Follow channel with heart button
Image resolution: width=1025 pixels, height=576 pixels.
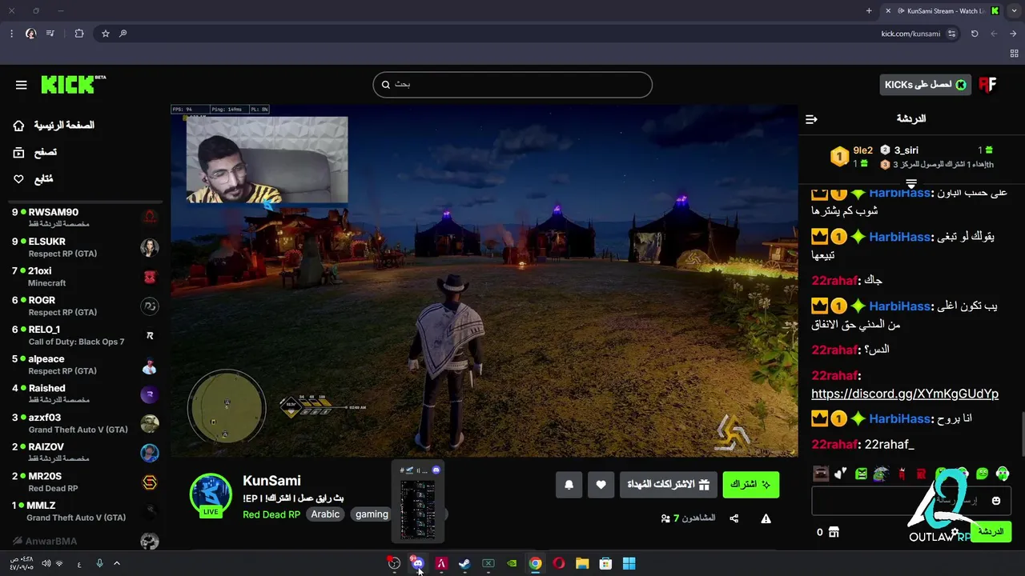[601, 485]
